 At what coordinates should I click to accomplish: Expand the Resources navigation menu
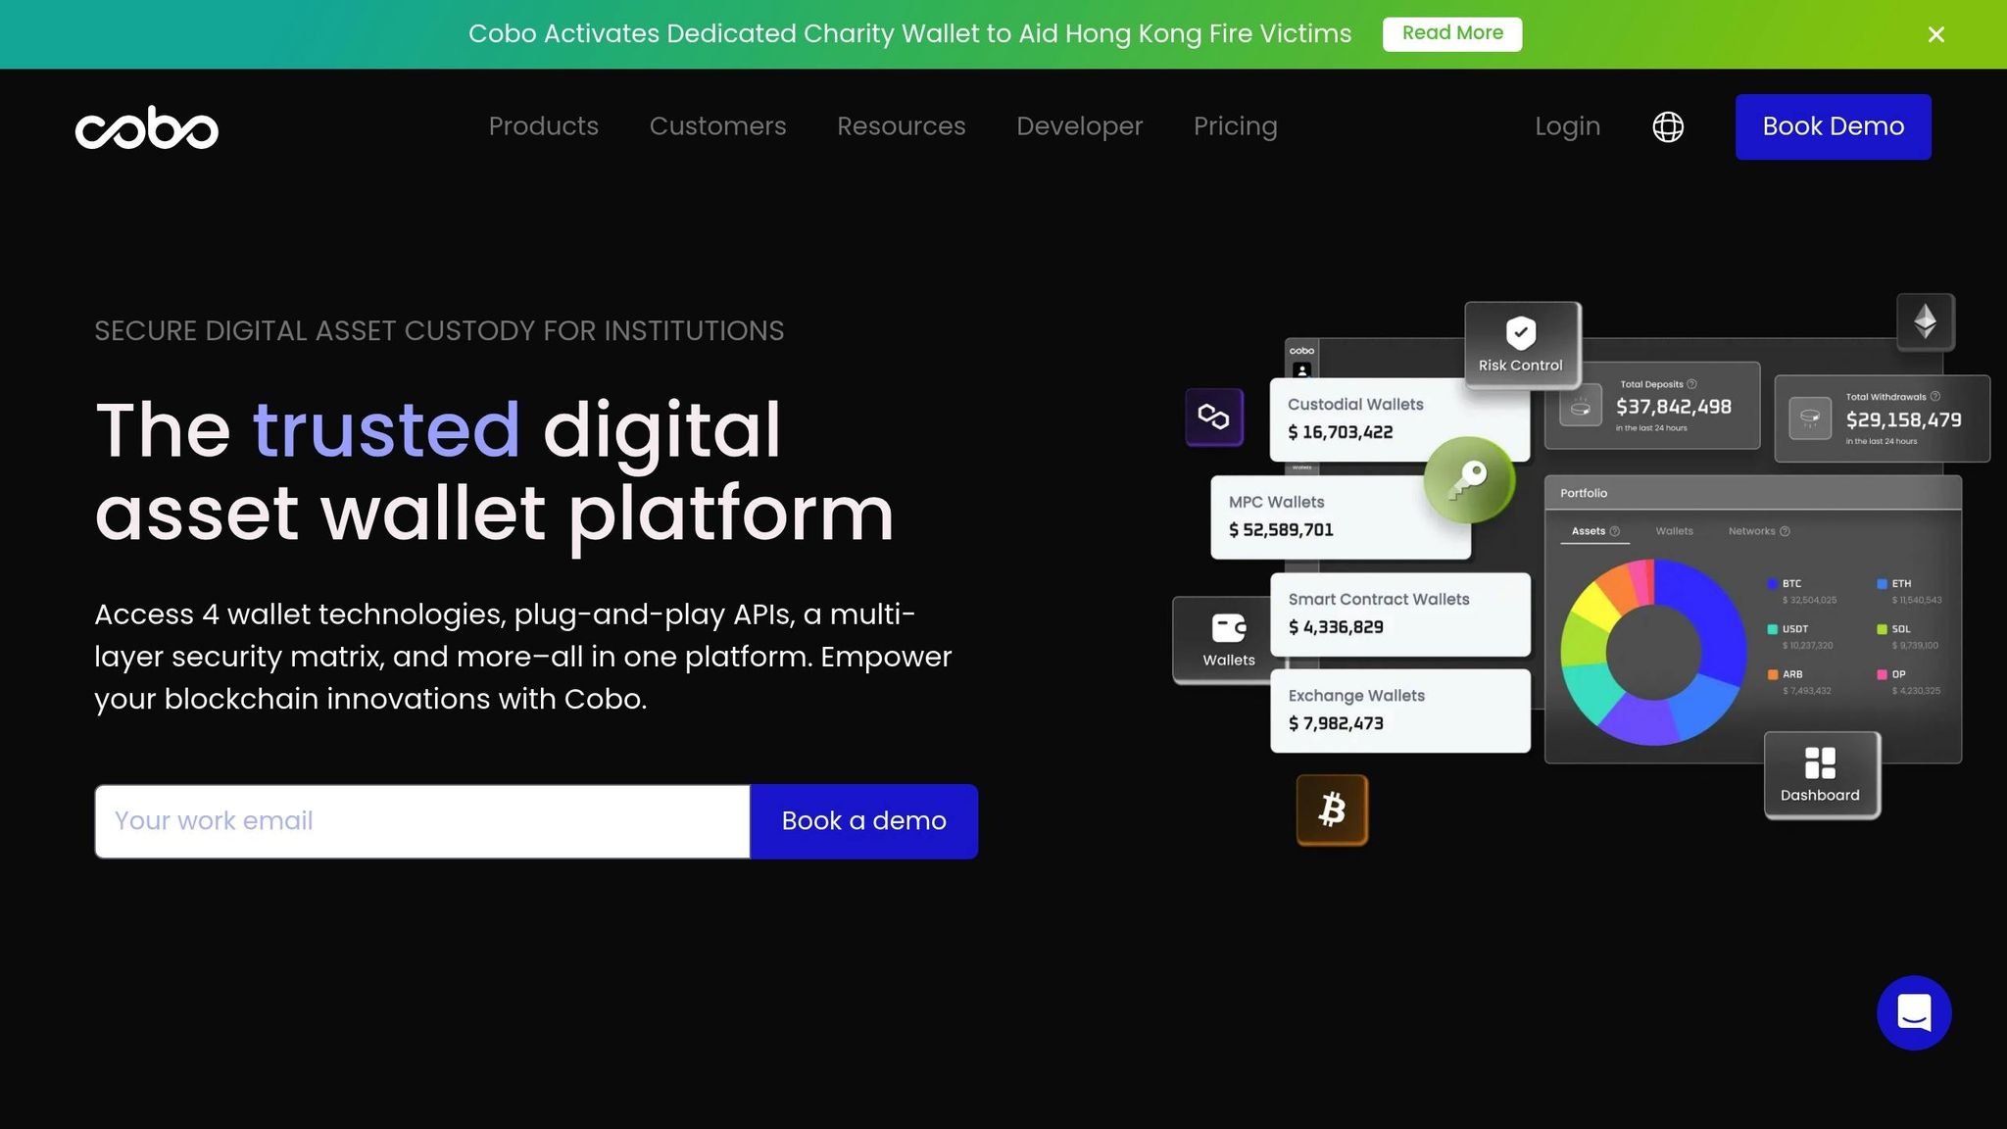click(901, 126)
